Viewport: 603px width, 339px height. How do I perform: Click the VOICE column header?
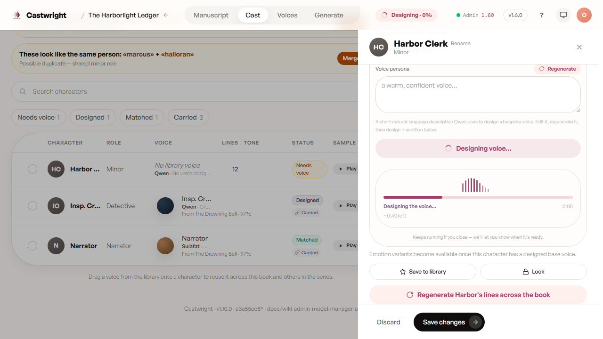163,143
